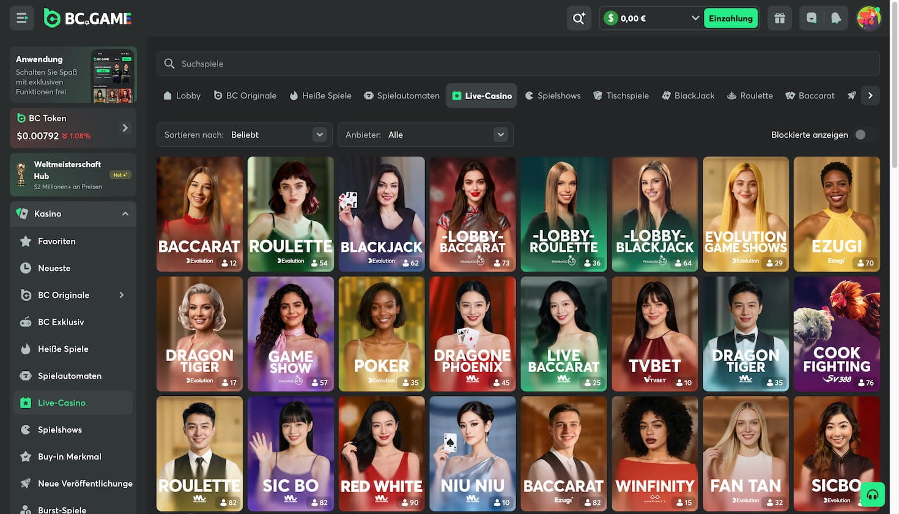Open the Dragone Phoenix game card
This screenshot has height=514, width=899.
pos(472,334)
